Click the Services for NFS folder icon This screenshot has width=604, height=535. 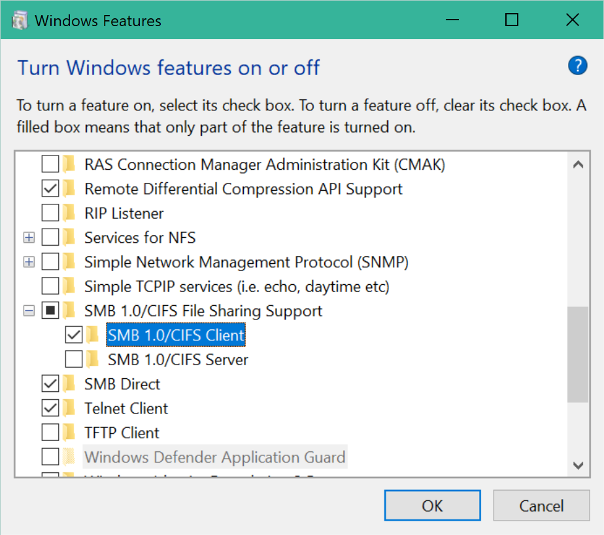69,238
